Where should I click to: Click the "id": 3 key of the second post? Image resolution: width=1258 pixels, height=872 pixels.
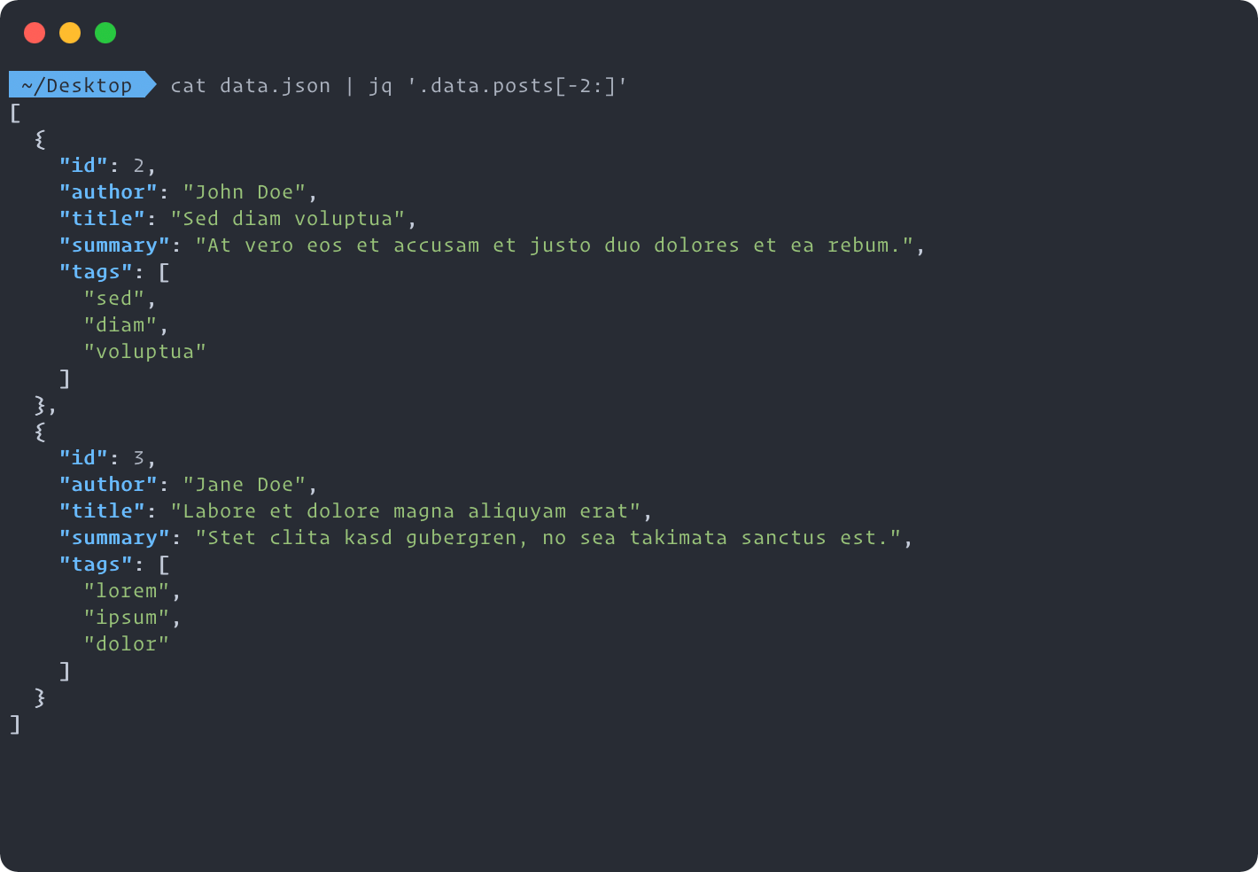click(84, 457)
